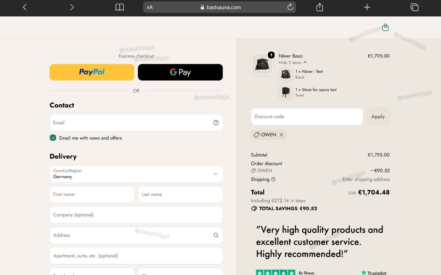Click the email field help icon
This screenshot has height=275, width=441.
216,123
